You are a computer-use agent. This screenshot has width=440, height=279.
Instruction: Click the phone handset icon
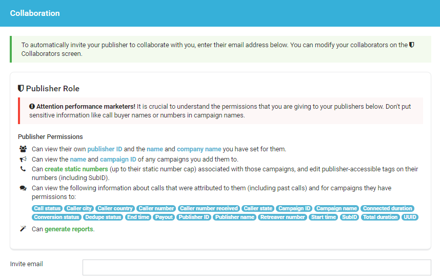(x=23, y=169)
